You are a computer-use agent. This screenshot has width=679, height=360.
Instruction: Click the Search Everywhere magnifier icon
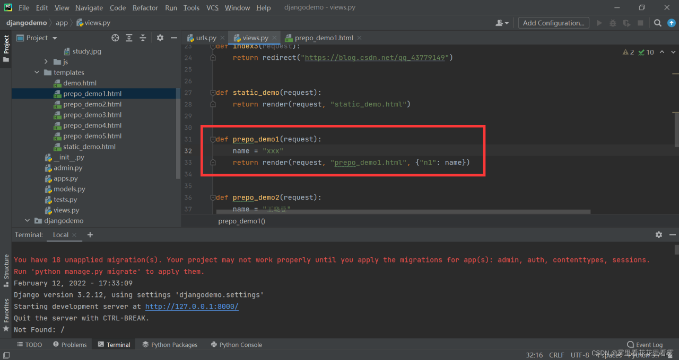657,23
